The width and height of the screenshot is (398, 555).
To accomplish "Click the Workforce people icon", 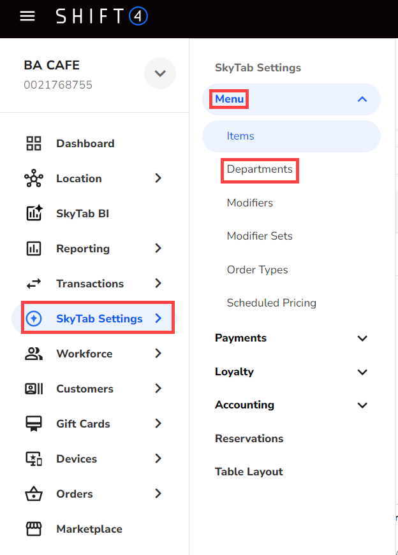I will (x=33, y=354).
